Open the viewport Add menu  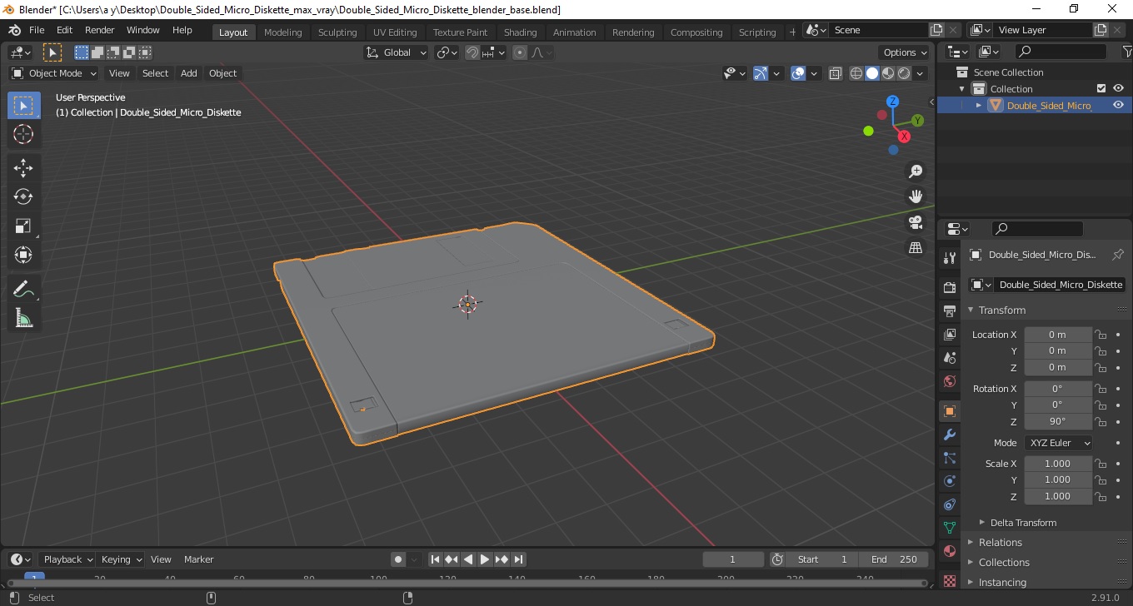point(189,73)
